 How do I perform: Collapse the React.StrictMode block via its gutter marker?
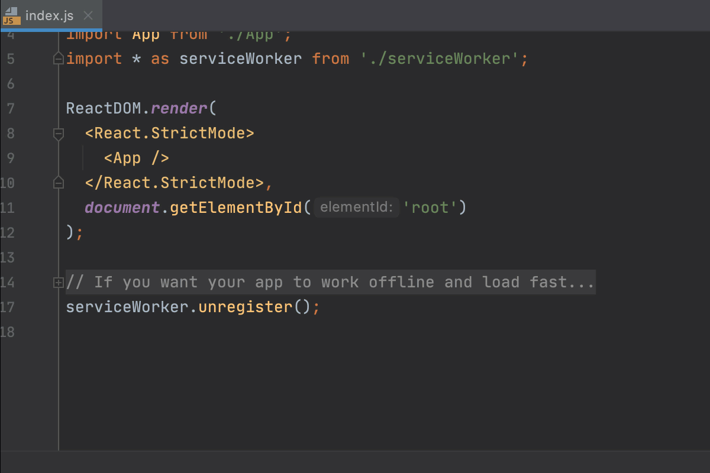tap(58, 134)
